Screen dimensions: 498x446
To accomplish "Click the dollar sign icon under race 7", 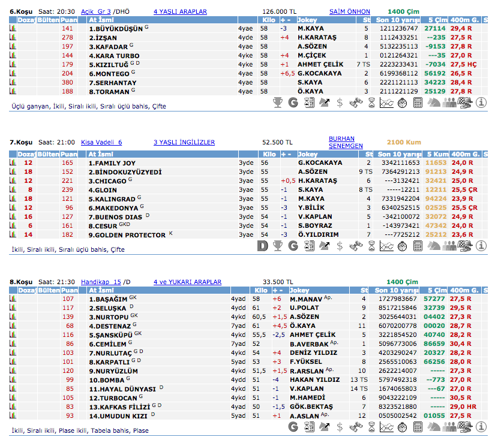I will click(340, 246).
